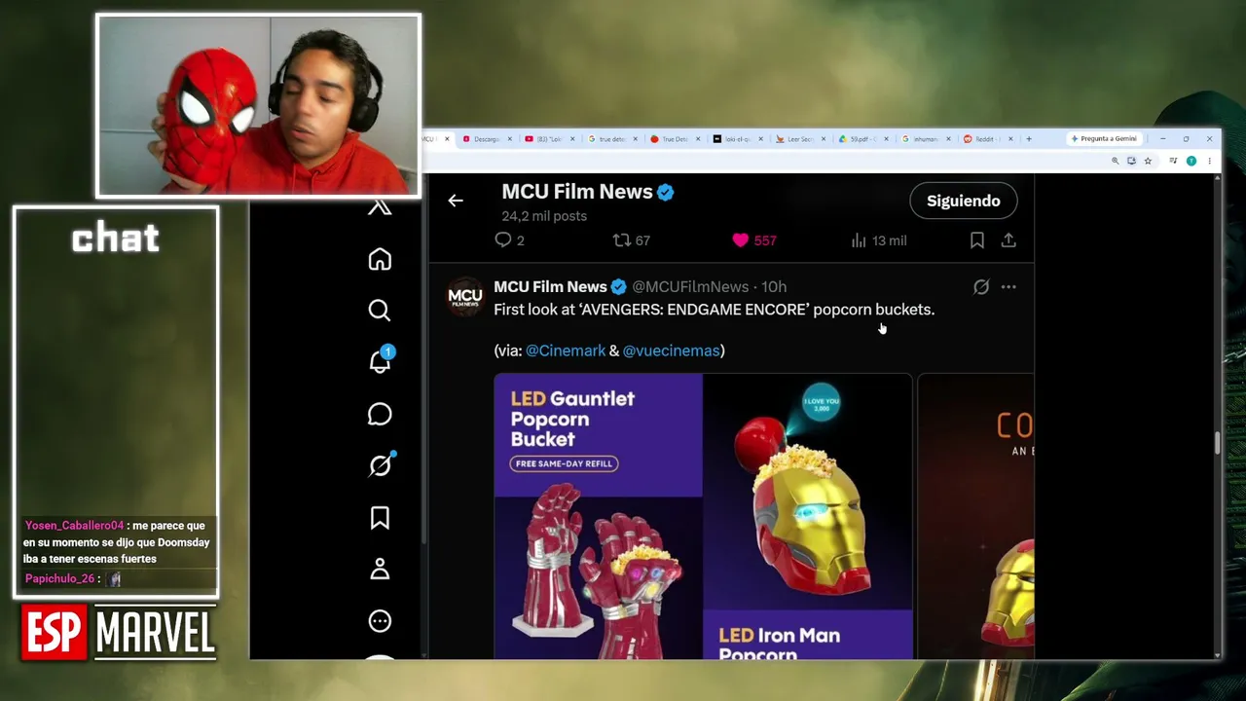
Task: Click the verified badge beside header MCU Film News
Action: [x=666, y=193]
